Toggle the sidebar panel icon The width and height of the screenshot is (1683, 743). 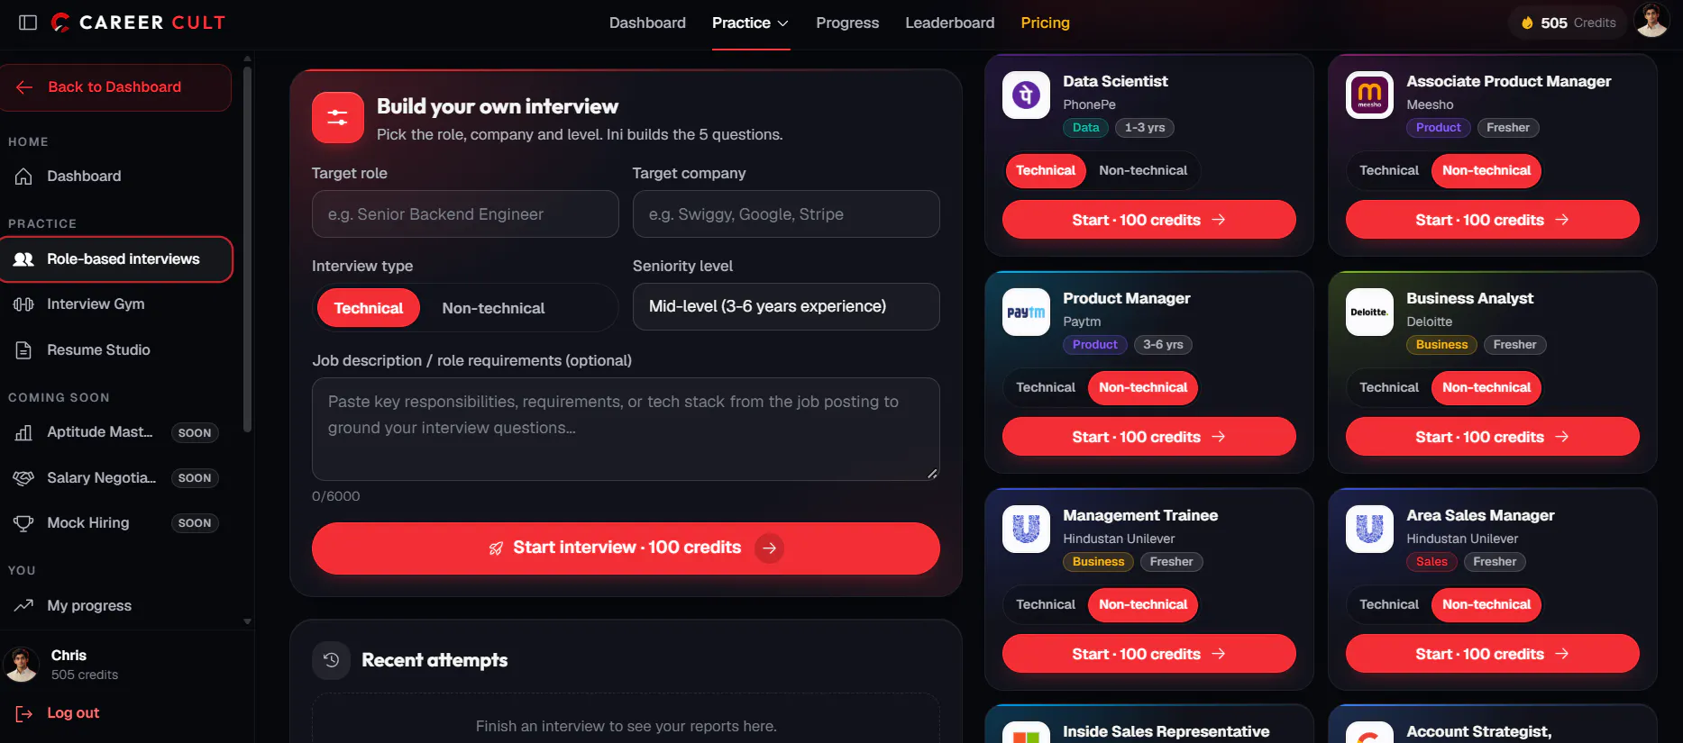(28, 23)
